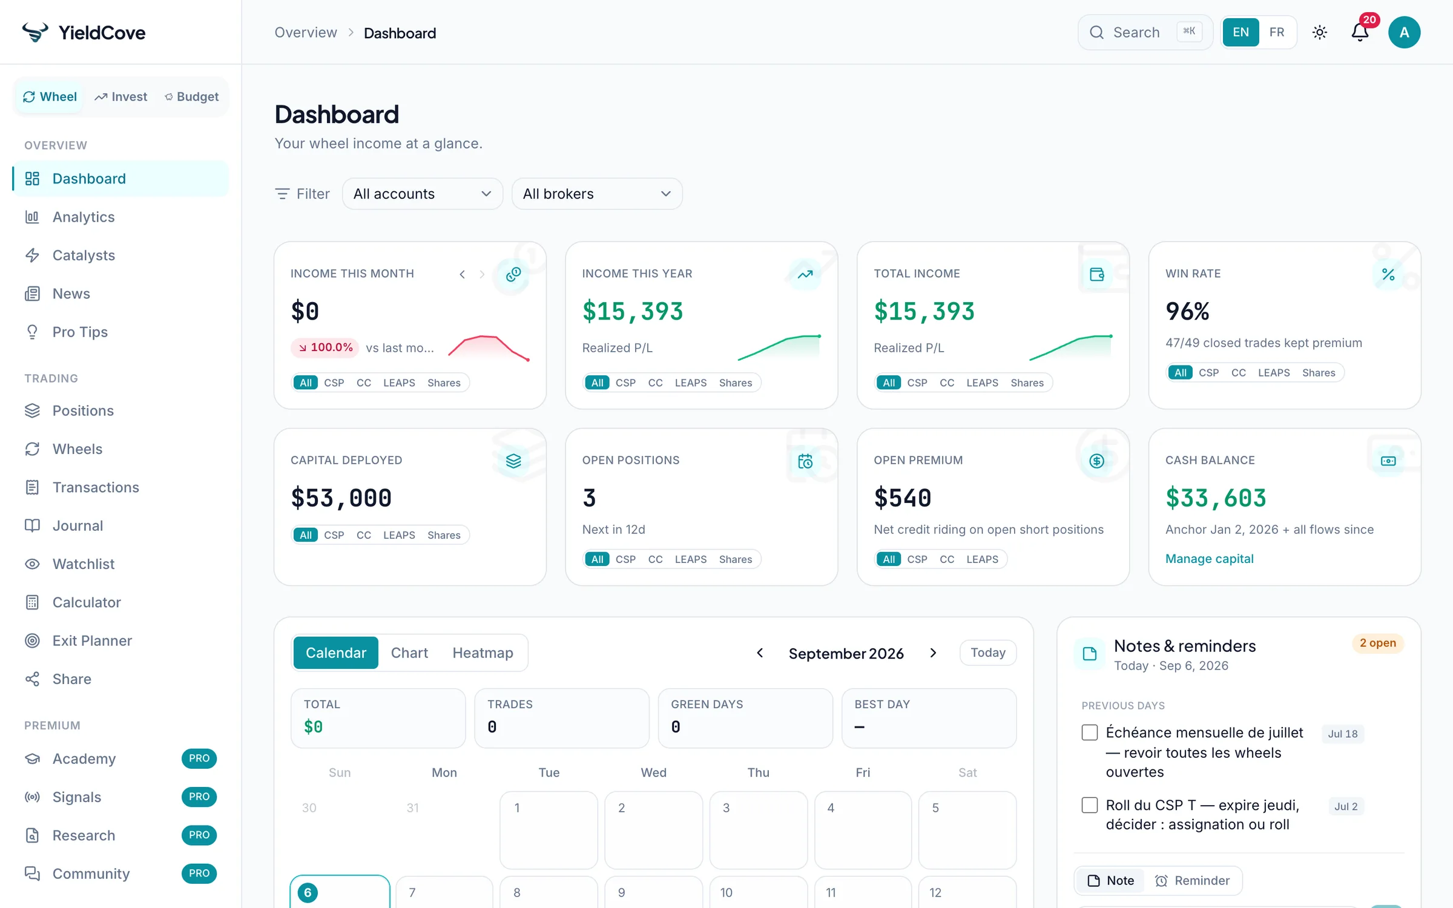Viewport: 1453px width, 908px height.
Task: Select All filter on Capital Deployed card
Action: [x=306, y=535]
